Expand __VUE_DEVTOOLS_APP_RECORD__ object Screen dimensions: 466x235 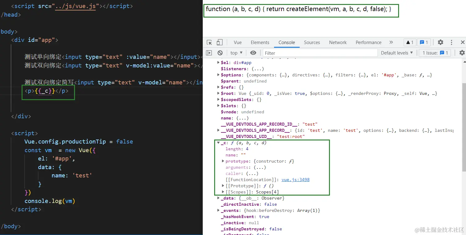coord(218,130)
